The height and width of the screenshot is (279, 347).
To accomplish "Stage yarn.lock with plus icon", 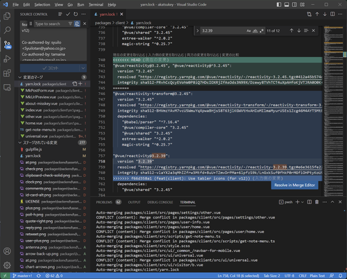I will tap(81, 84).
